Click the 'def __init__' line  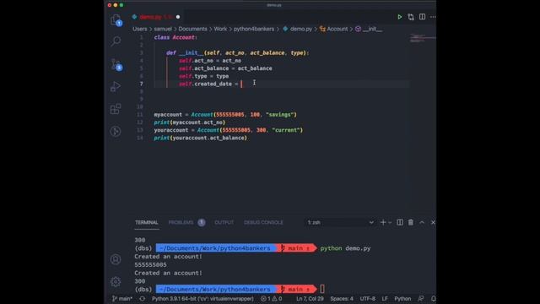(x=238, y=52)
